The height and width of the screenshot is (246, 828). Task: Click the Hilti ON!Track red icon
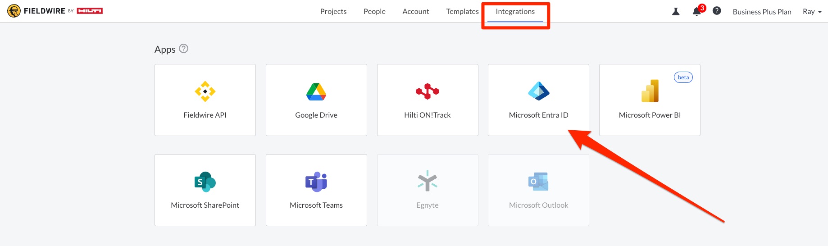(428, 91)
